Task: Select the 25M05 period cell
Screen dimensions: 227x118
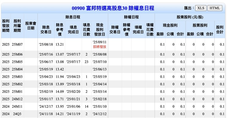Action: click(17, 62)
